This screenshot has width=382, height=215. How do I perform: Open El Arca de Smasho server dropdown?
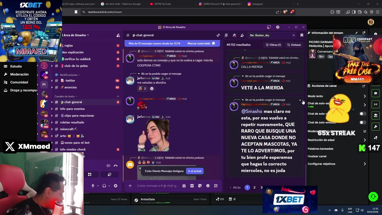(x=76, y=35)
